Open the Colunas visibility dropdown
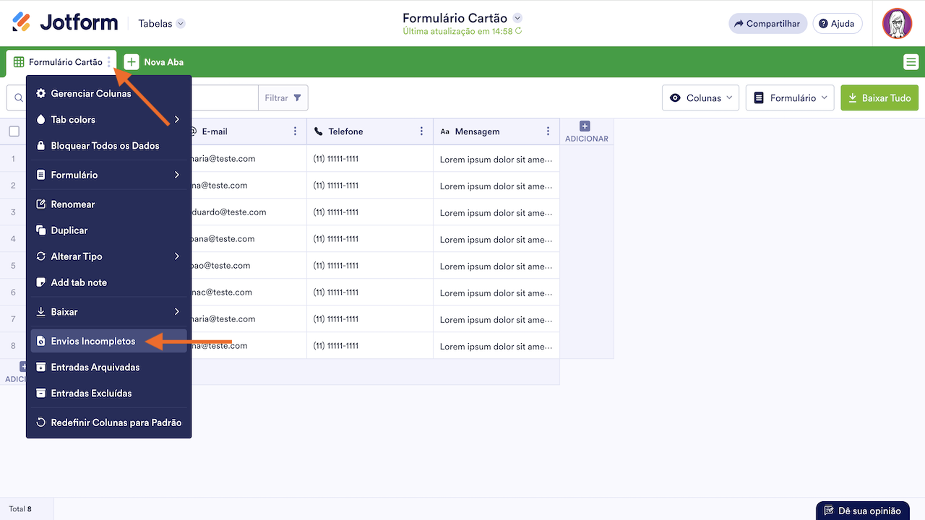This screenshot has width=925, height=520. point(700,98)
